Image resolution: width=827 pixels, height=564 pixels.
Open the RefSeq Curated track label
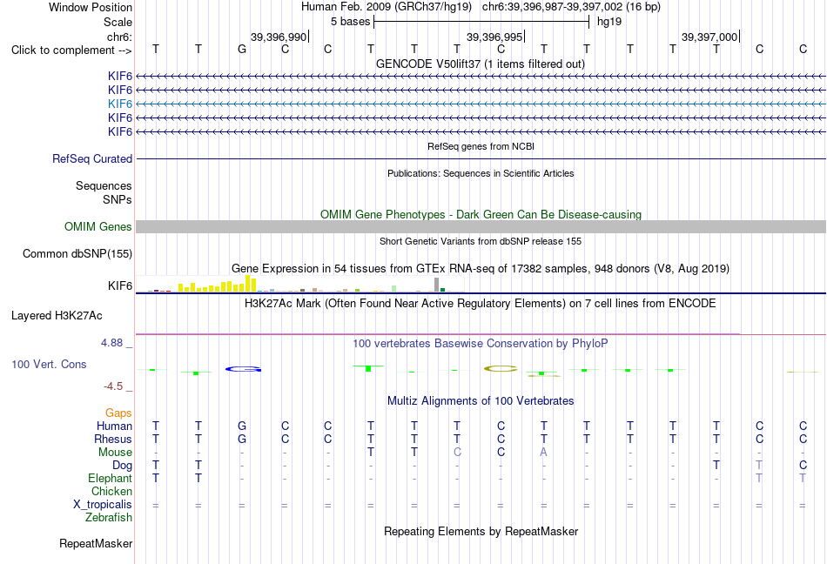point(92,158)
